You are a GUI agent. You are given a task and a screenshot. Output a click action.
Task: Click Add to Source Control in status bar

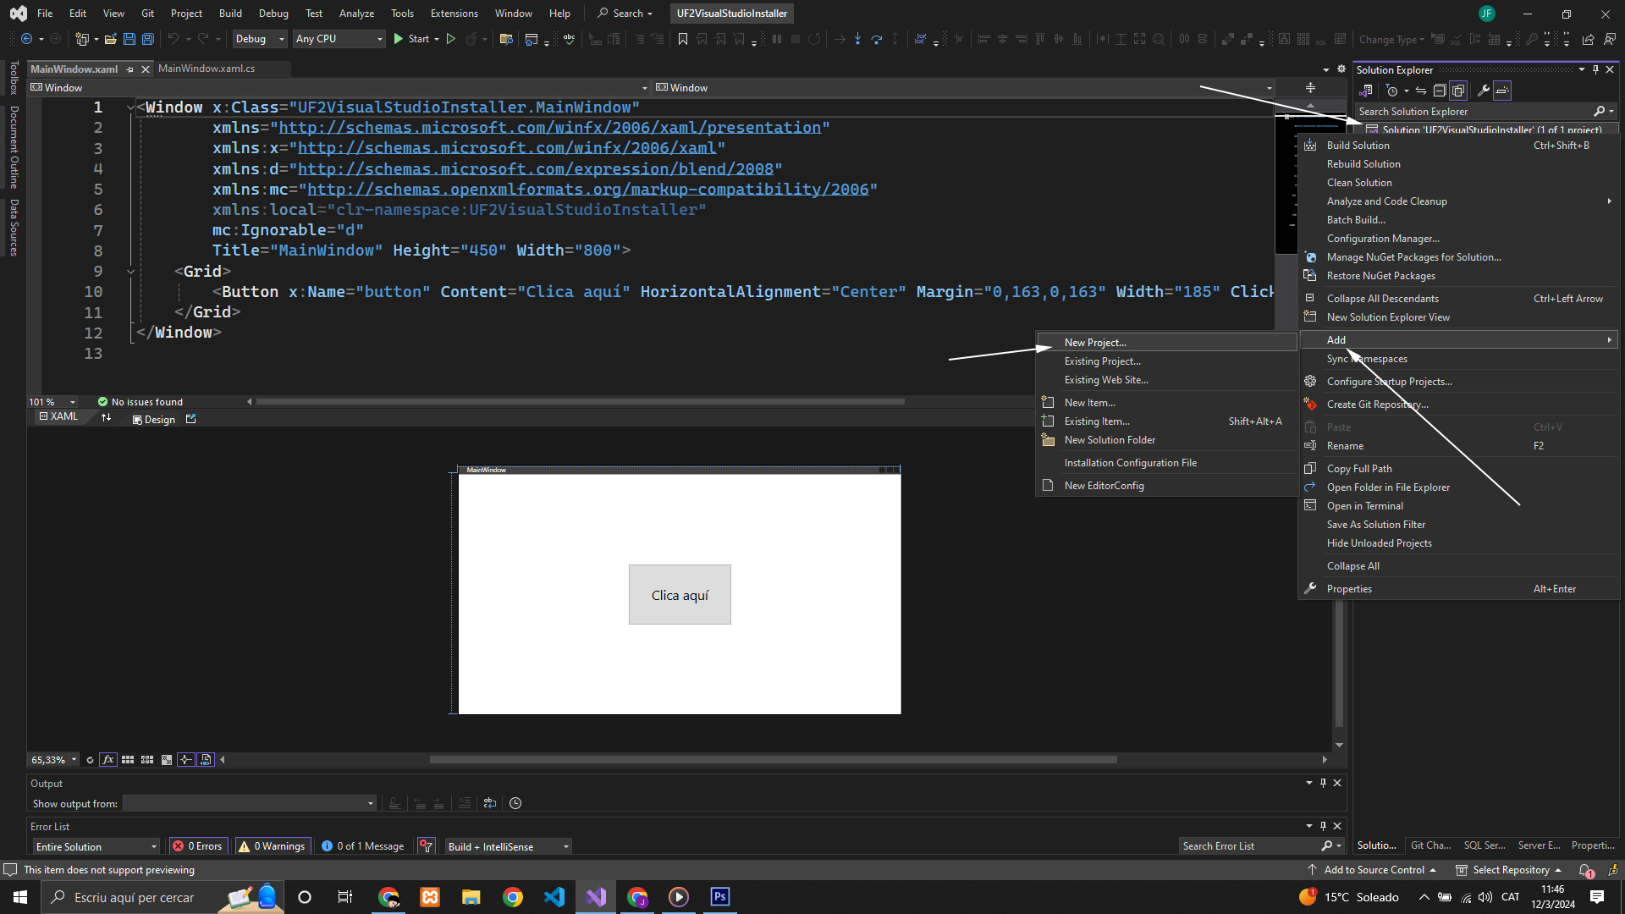click(1374, 870)
